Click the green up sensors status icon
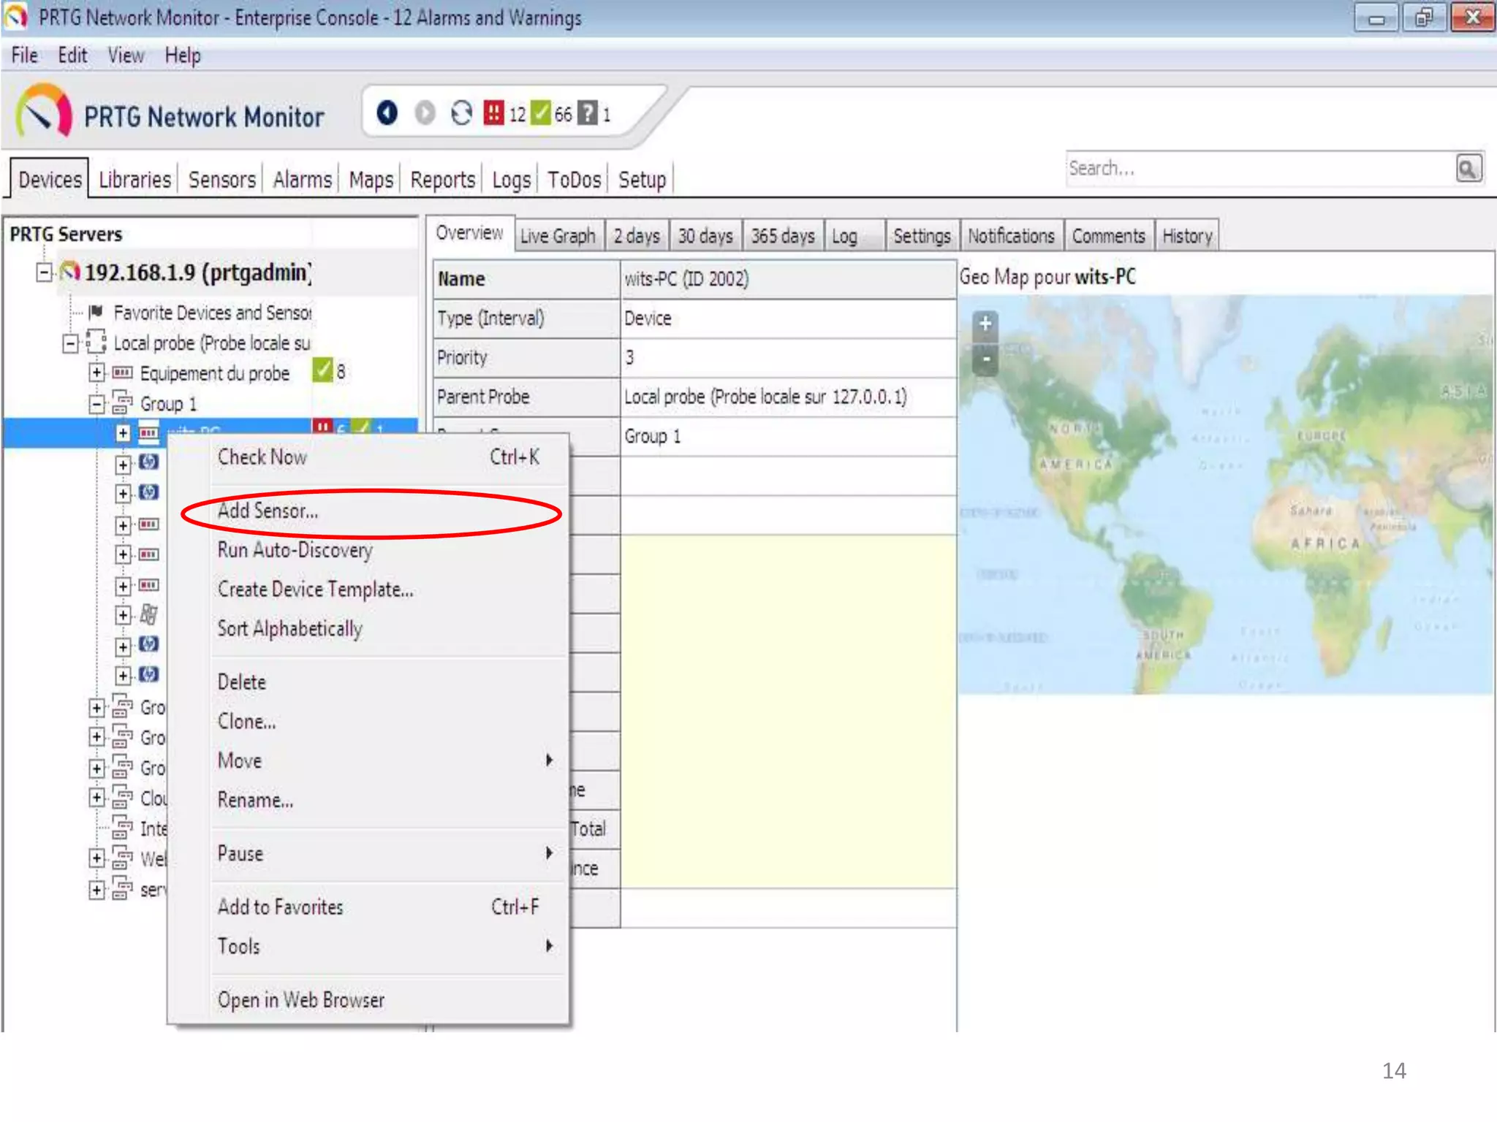This screenshot has width=1497, height=1122. pyautogui.click(x=541, y=112)
